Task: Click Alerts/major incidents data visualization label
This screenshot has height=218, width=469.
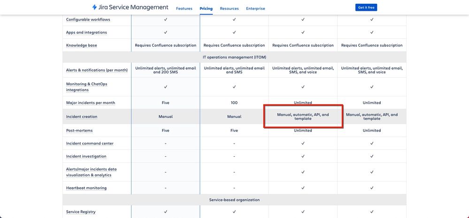Action: pos(91,172)
